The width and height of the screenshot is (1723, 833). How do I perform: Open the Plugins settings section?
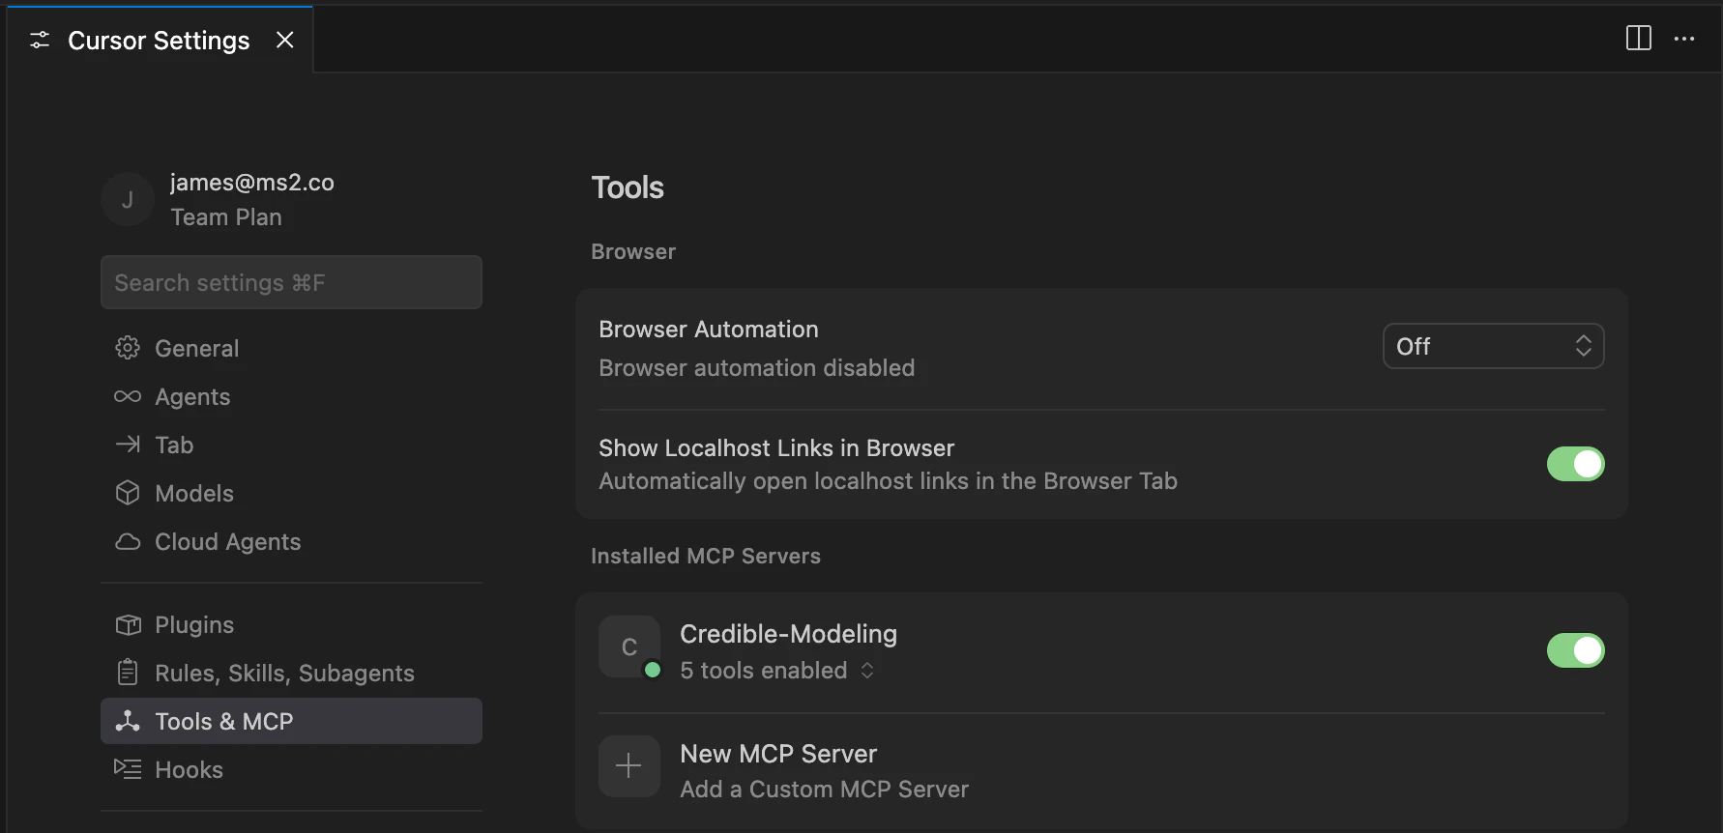point(291,624)
